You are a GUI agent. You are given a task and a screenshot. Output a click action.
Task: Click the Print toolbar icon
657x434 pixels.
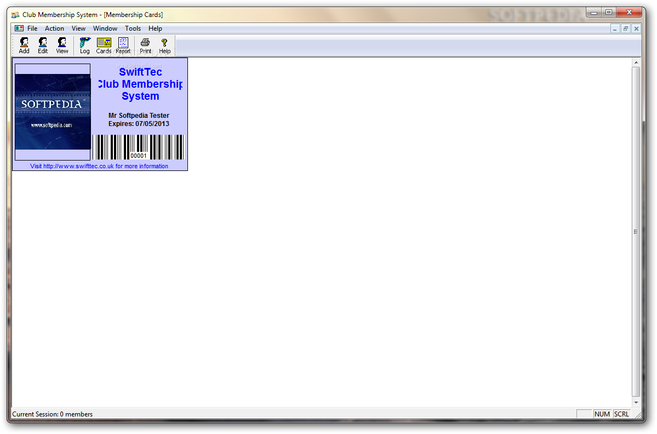[145, 45]
